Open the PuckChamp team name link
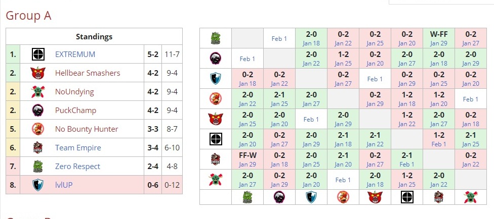 tap(75, 111)
